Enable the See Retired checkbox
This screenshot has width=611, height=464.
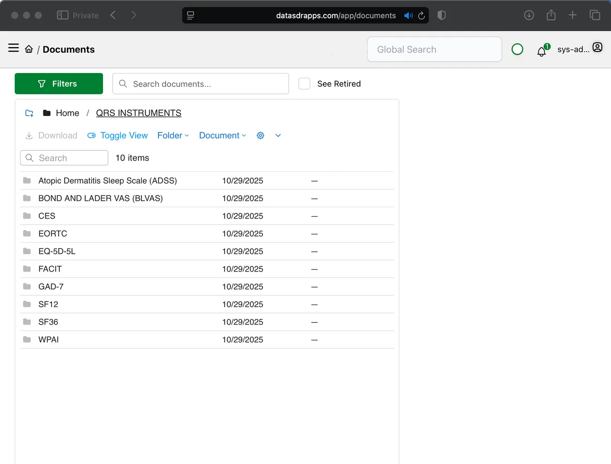click(304, 84)
